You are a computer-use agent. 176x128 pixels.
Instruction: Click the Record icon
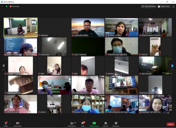click(x=106, y=123)
